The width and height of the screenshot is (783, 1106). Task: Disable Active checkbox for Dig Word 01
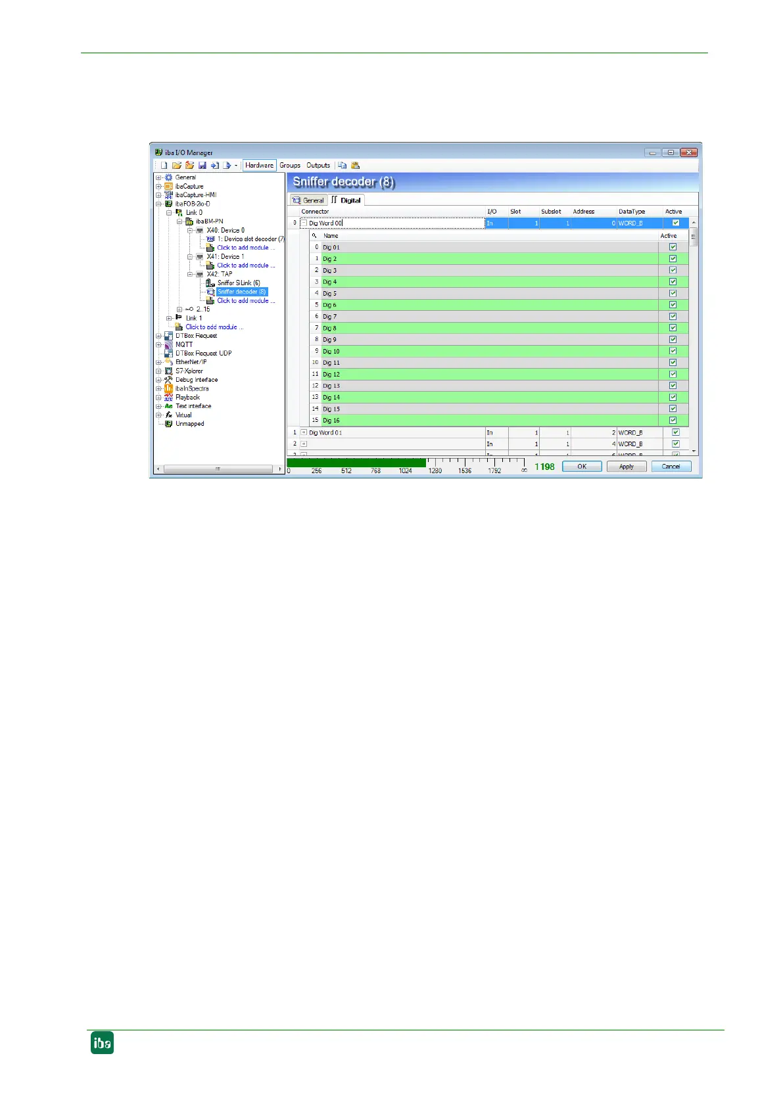click(675, 432)
